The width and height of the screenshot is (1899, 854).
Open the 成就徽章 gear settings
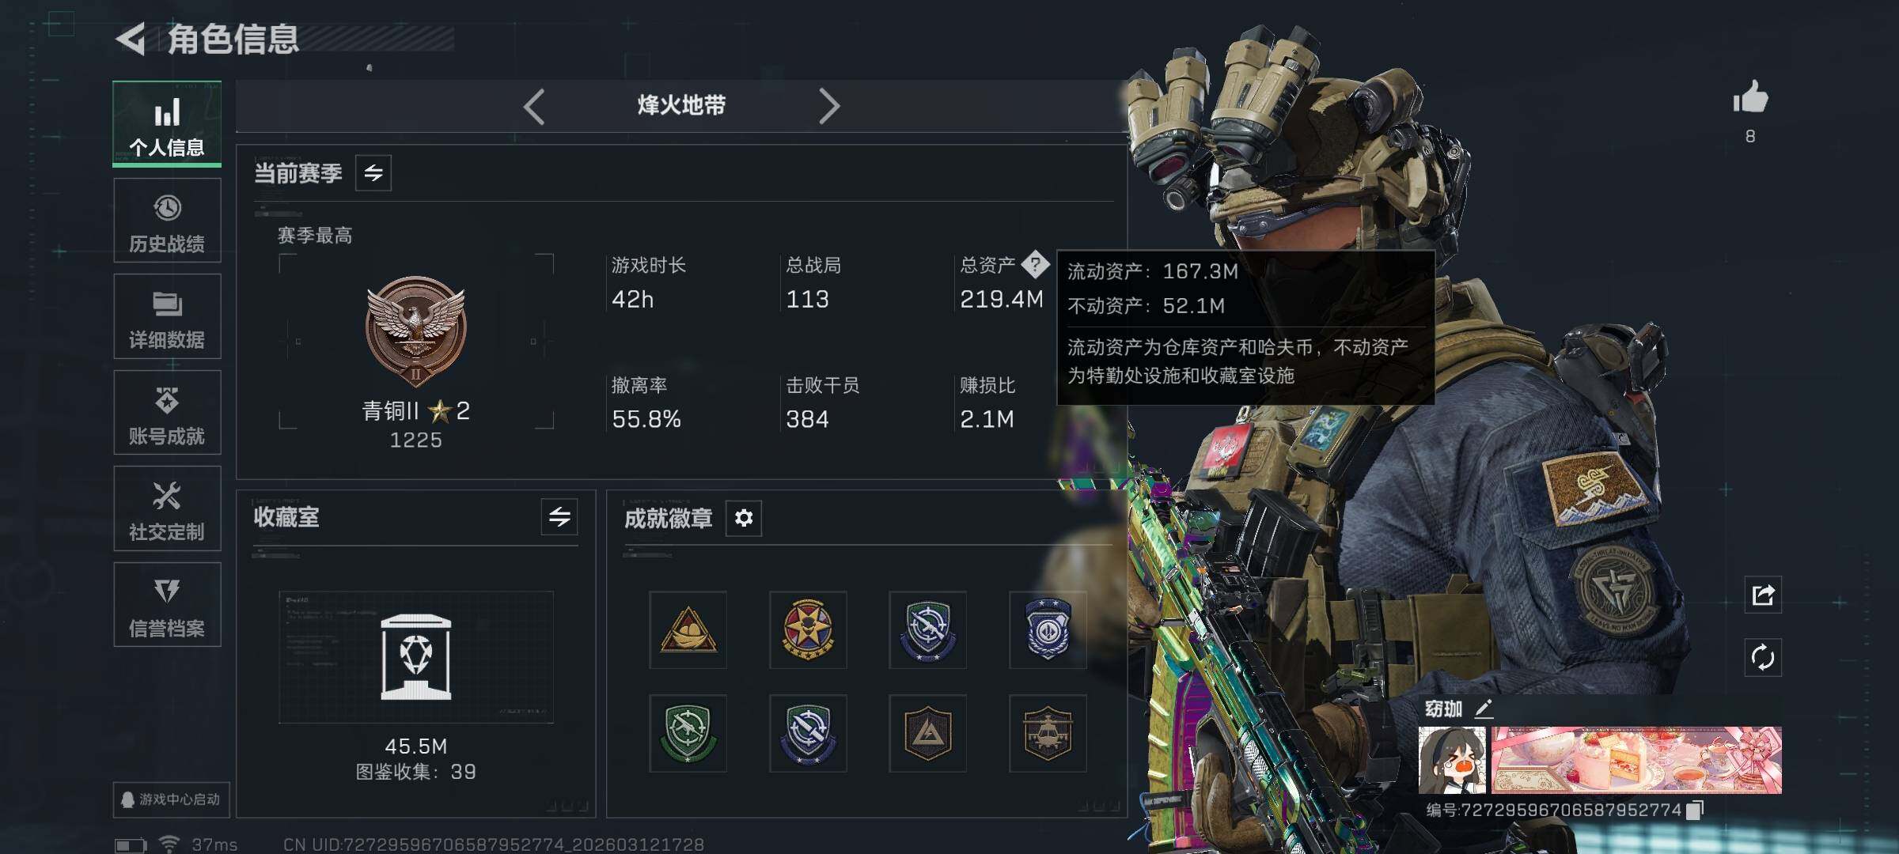coord(744,518)
